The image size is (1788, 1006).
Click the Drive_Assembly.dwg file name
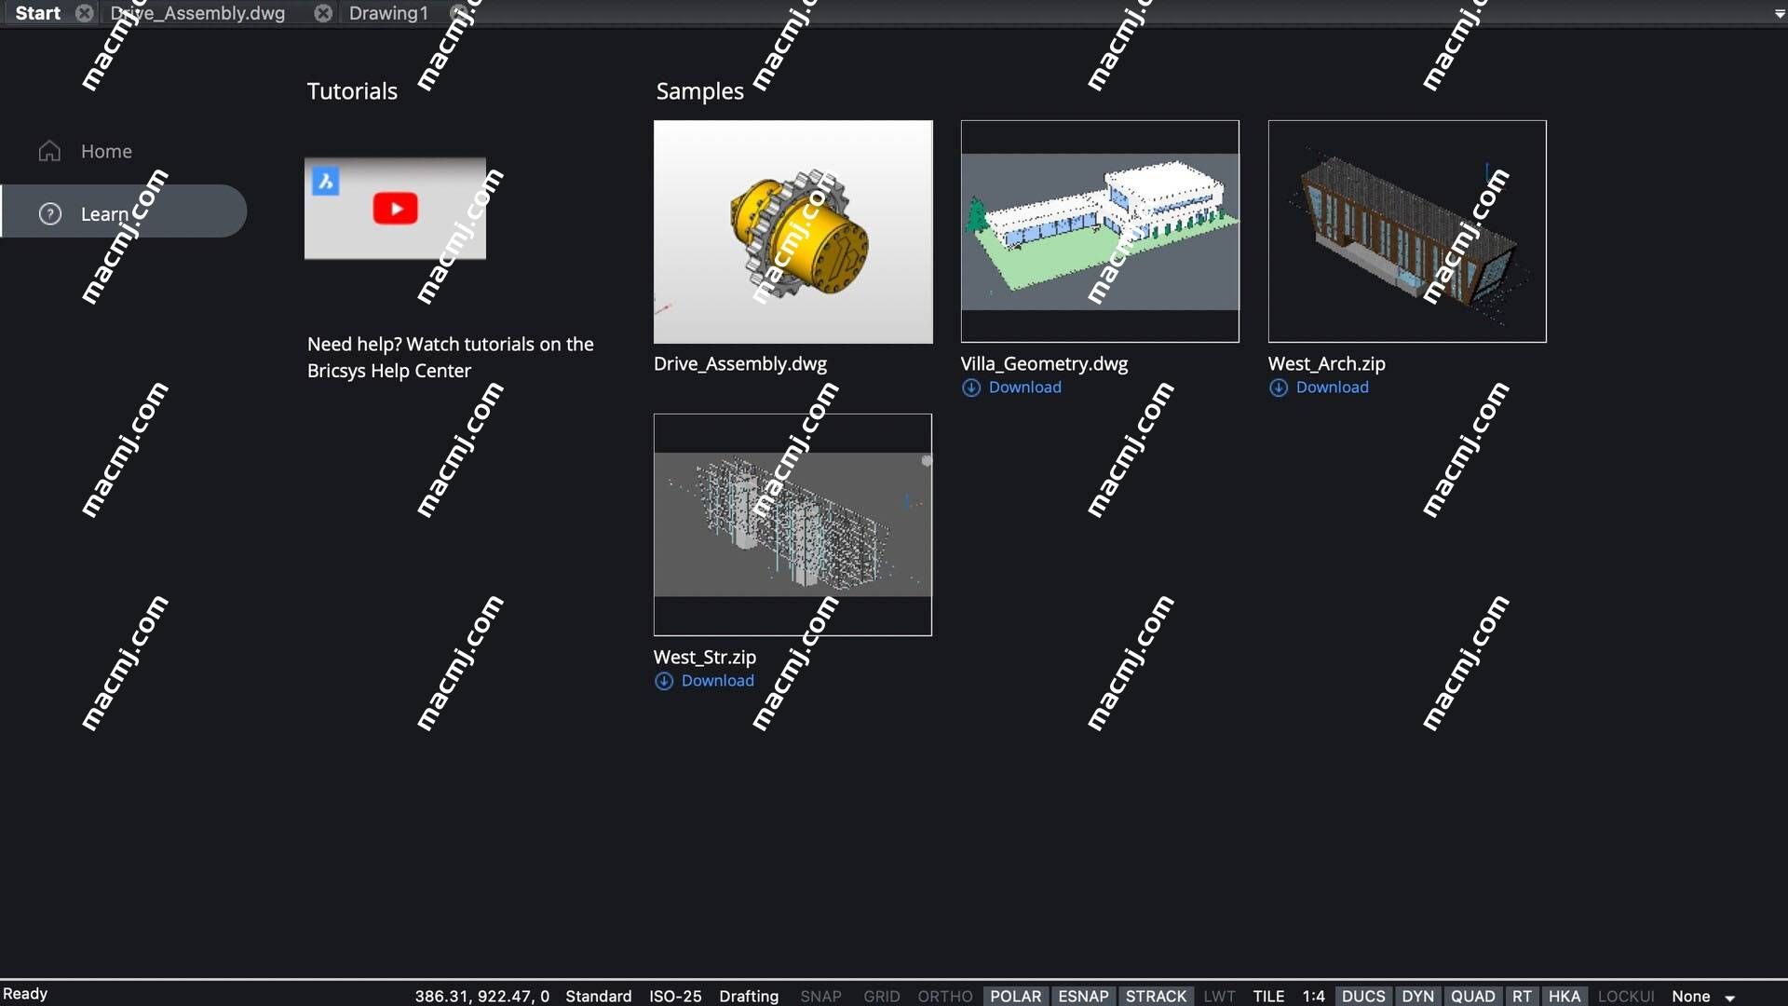pos(740,363)
